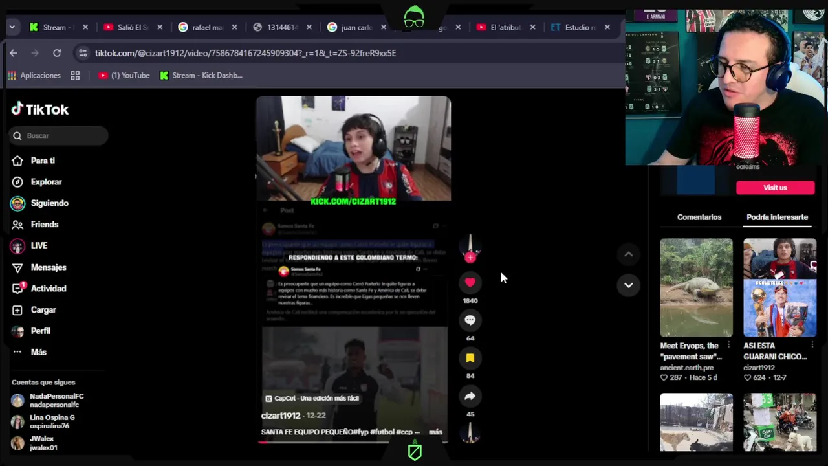
Task: Open Actividad notifications
Action: coord(39,289)
